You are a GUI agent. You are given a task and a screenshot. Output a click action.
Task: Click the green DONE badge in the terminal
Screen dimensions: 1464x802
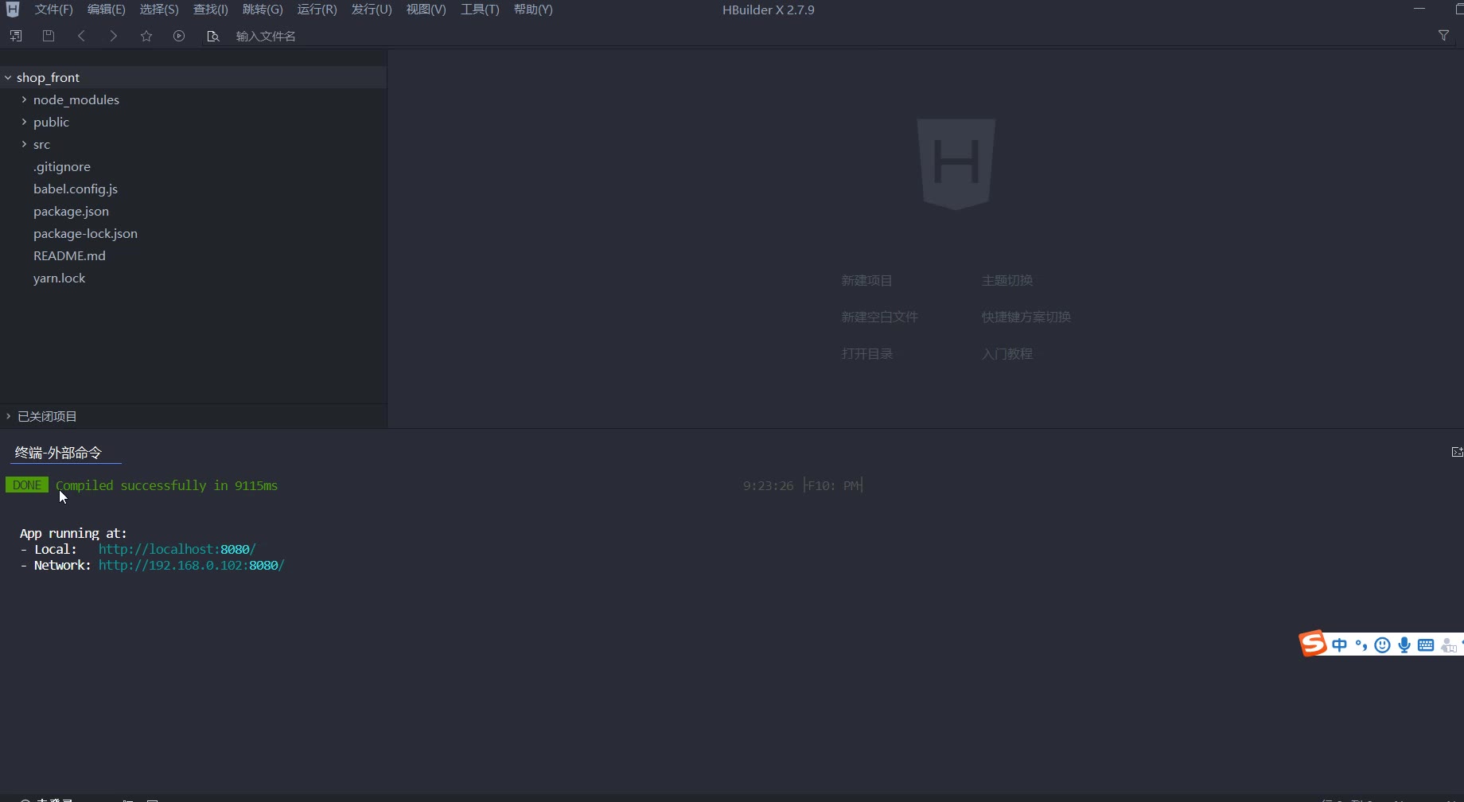tap(27, 485)
